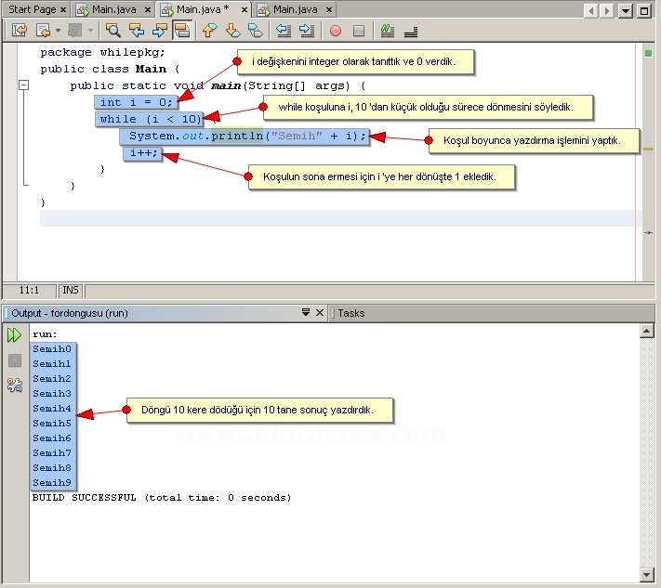Find previous occurrence icon

point(136,31)
